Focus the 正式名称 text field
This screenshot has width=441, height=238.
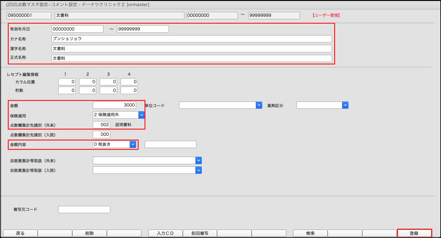coord(191,58)
